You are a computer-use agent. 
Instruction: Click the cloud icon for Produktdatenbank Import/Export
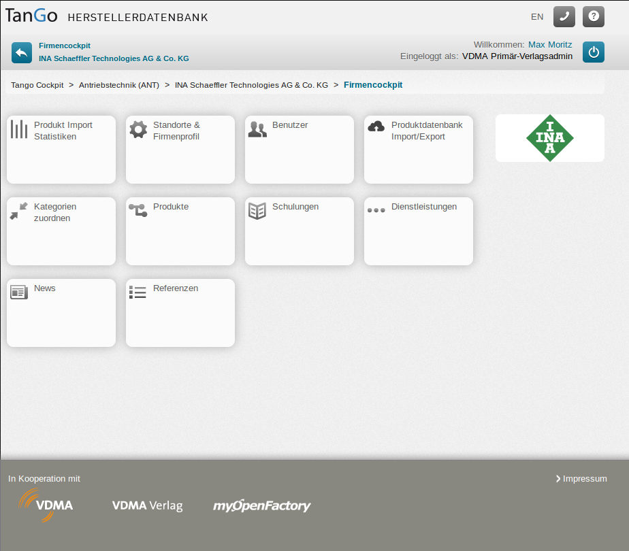pyautogui.click(x=376, y=127)
